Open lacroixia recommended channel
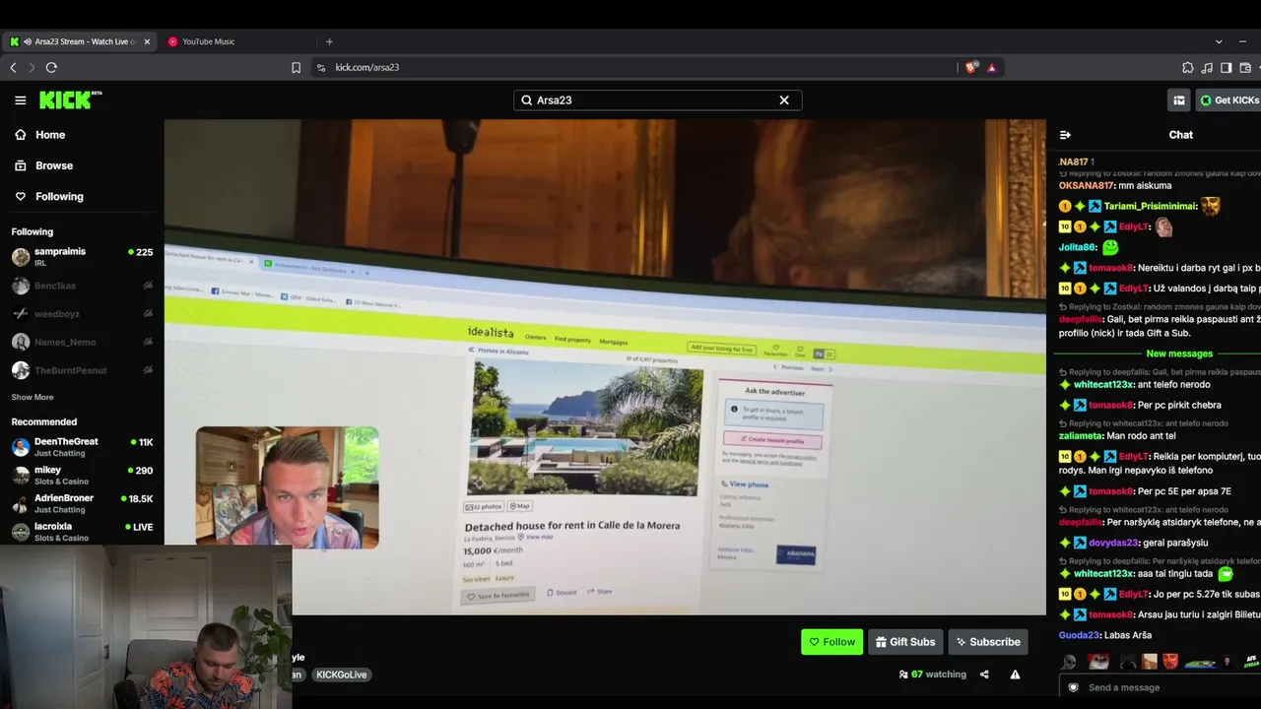This screenshot has height=709, width=1261. pos(82,532)
